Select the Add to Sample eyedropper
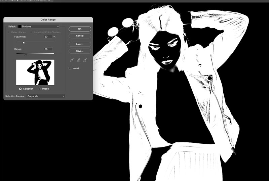The height and width of the screenshot is (181, 269). [78, 60]
